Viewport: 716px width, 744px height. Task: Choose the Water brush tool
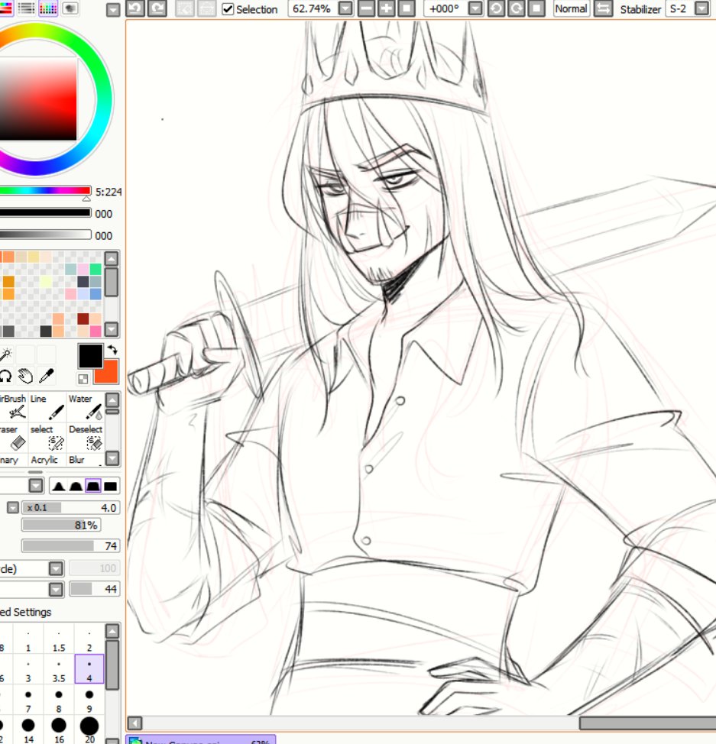[85, 406]
